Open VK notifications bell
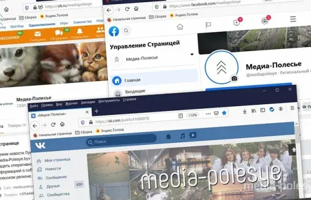The image size is (311, 200). [168, 136]
